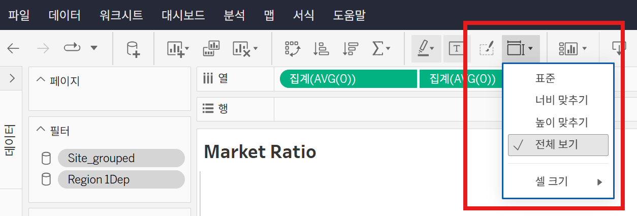Click the fix axis pin icon

point(486,48)
